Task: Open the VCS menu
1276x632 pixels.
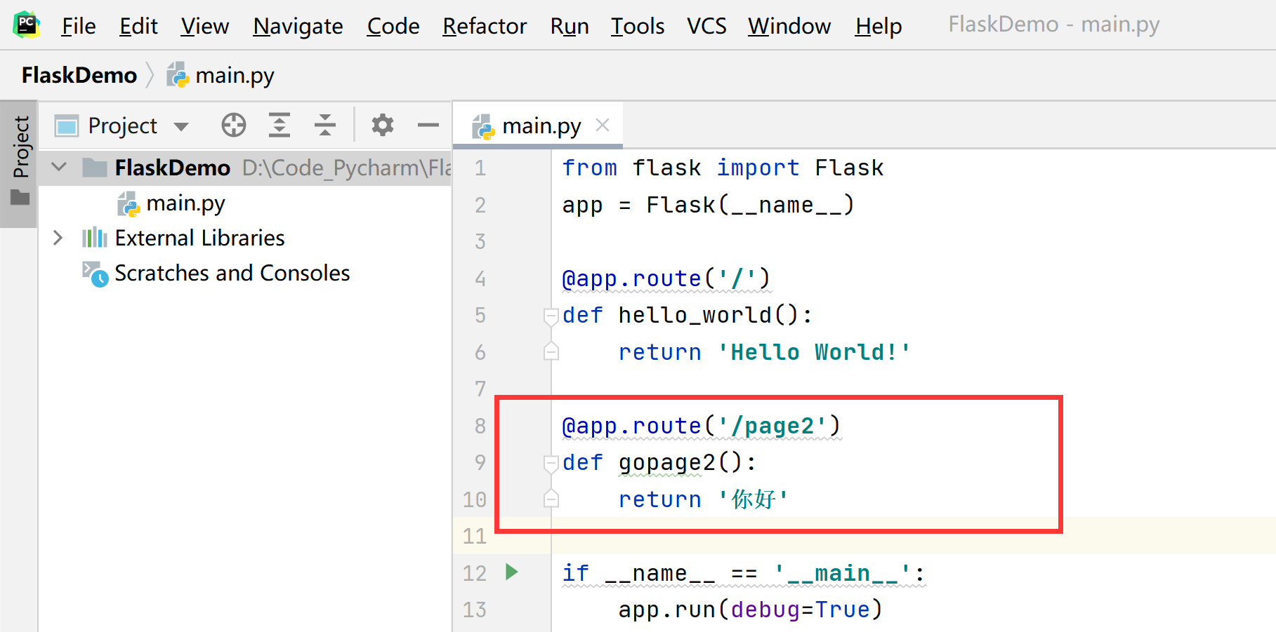Action: tap(706, 26)
